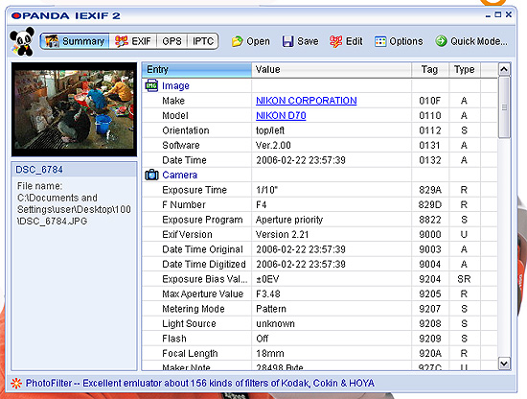
Task: Click the Save floppy disk icon
Action: [x=287, y=41]
